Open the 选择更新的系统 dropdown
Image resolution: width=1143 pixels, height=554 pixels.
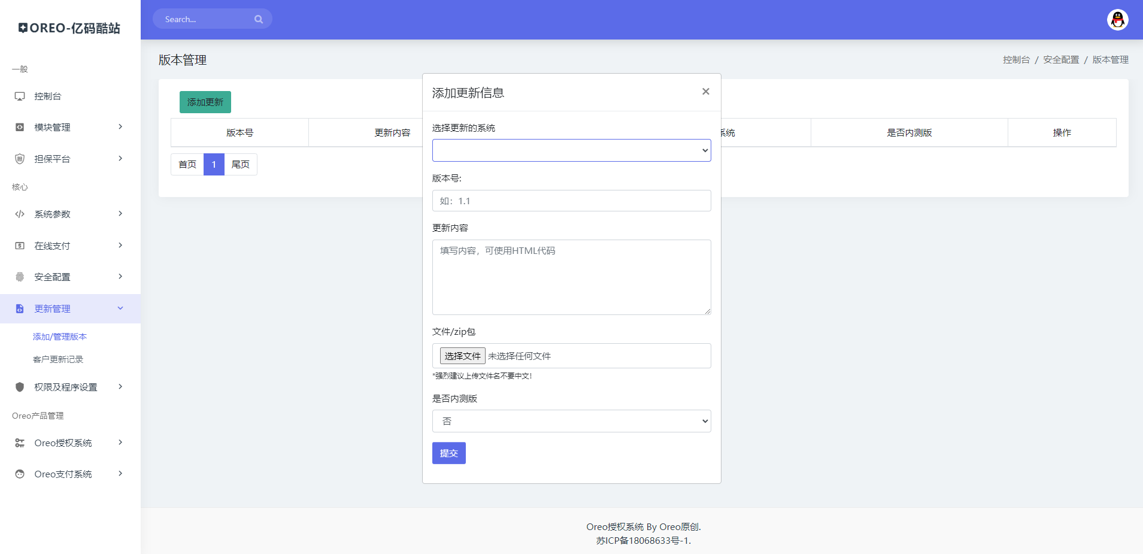click(571, 150)
